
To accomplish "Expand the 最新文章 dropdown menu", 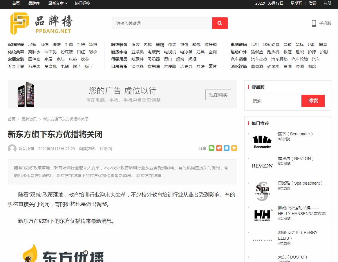I will click(58, 3).
